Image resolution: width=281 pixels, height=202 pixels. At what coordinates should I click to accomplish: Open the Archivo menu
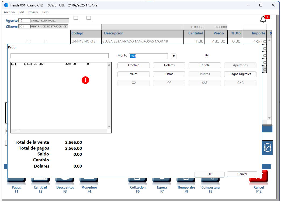click(9, 12)
